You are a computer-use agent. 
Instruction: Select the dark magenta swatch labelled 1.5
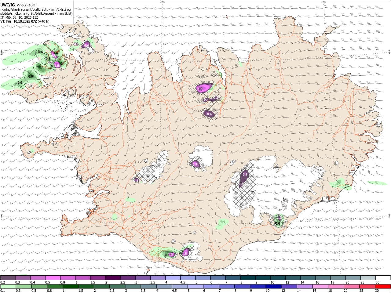(98, 278)
